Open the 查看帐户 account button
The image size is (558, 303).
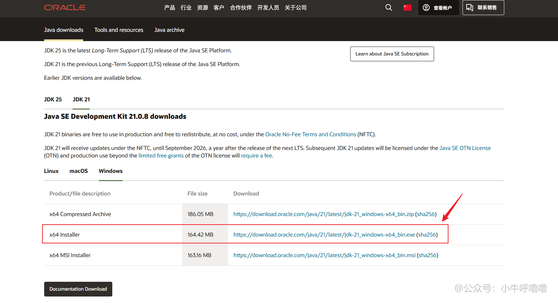tap(438, 8)
